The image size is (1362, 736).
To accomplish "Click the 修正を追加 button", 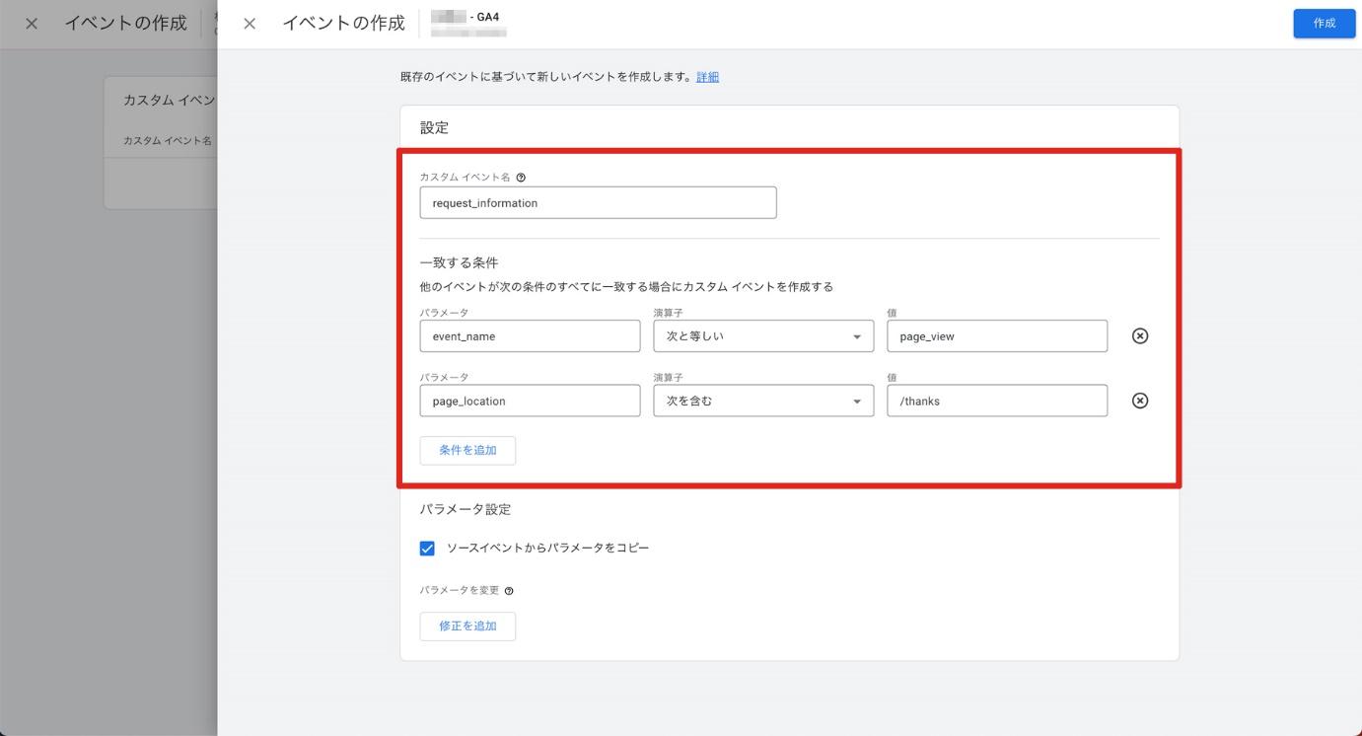I will tap(467, 626).
